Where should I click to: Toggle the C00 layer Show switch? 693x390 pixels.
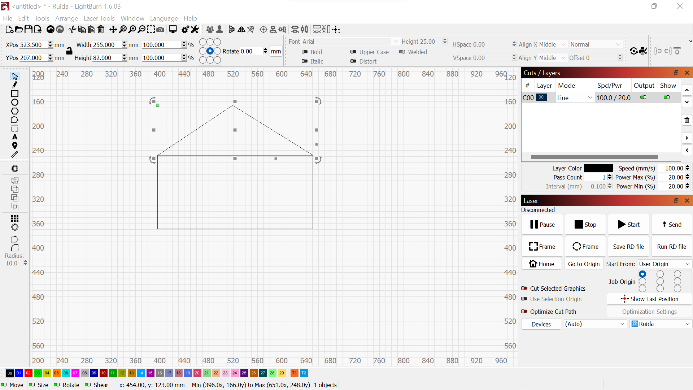point(667,97)
